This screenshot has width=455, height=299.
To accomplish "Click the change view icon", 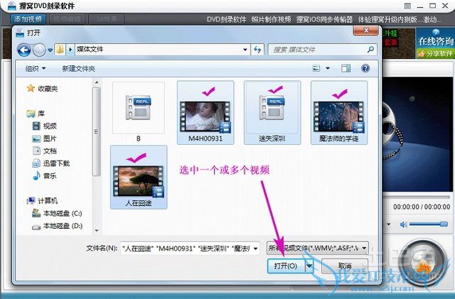I will 316,68.
